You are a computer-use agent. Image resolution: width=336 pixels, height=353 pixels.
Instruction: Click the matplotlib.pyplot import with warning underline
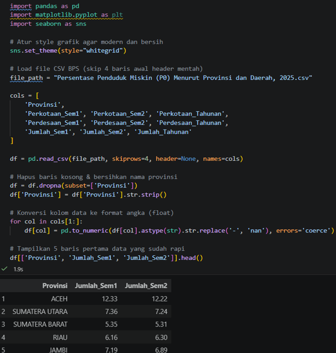coord(67,15)
